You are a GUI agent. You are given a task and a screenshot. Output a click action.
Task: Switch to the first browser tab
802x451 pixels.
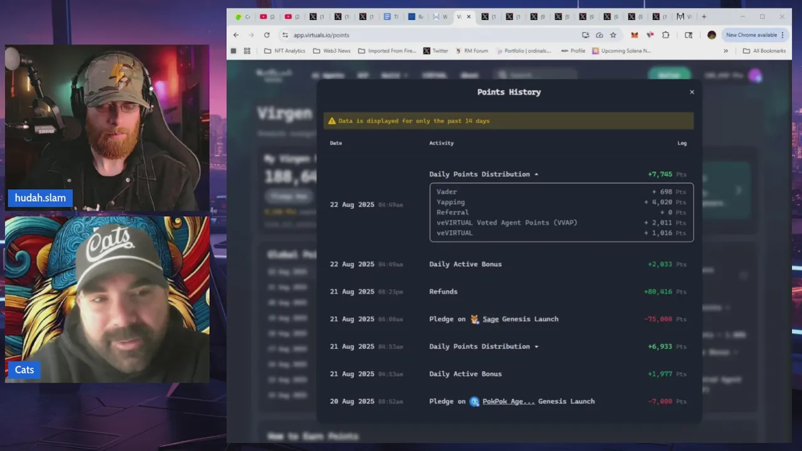tap(242, 17)
